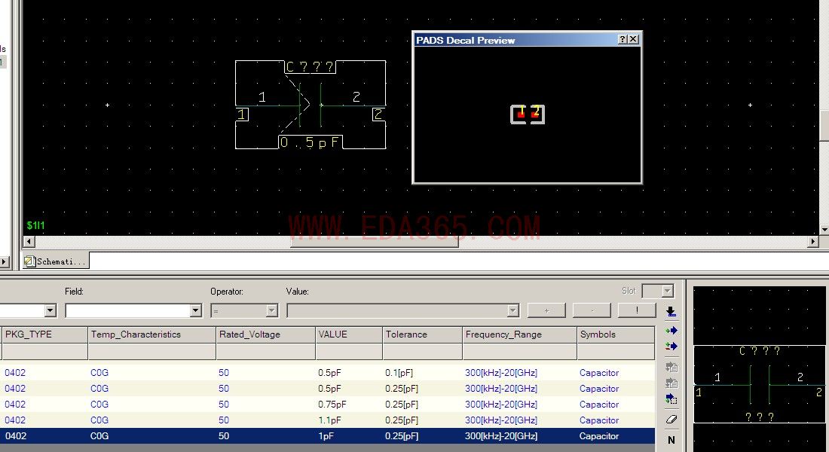Click the vertical scrollbar down arrow
The height and width of the screenshot is (452, 829).
824,230
